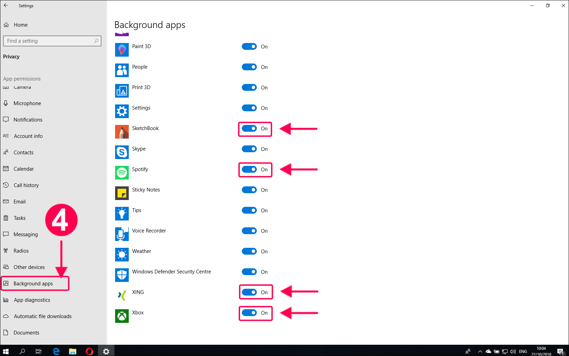Turn off Sticky Notes background toggle
The image size is (569, 356).
(x=249, y=190)
